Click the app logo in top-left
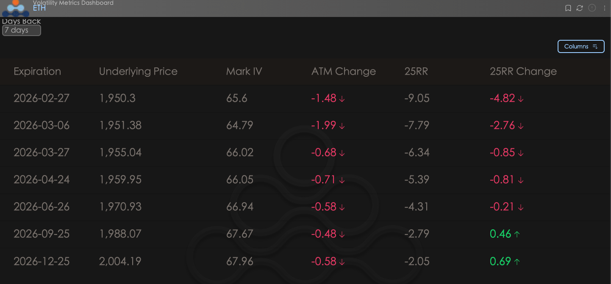 [16, 8]
